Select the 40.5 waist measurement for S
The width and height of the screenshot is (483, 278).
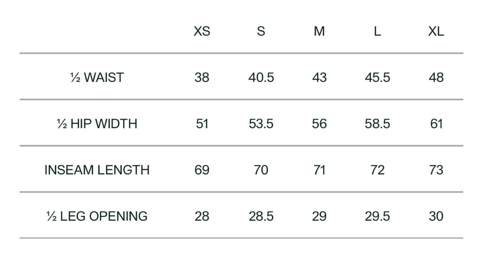coord(261,77)
